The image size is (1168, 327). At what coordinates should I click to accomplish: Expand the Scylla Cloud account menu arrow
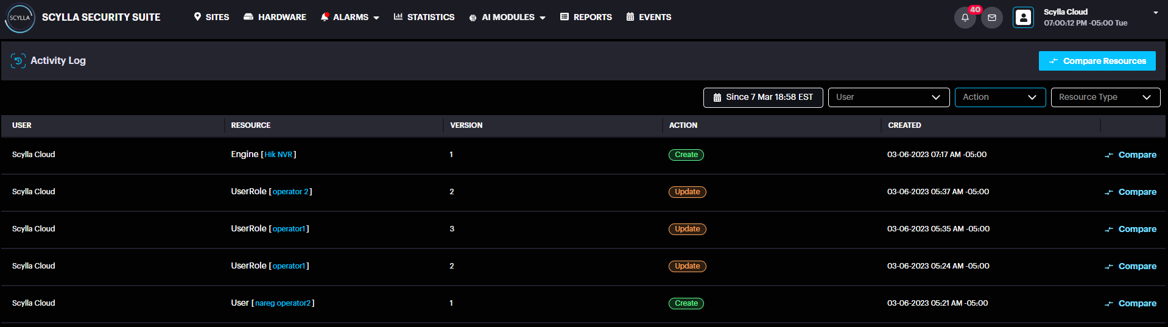(1155, 13)
